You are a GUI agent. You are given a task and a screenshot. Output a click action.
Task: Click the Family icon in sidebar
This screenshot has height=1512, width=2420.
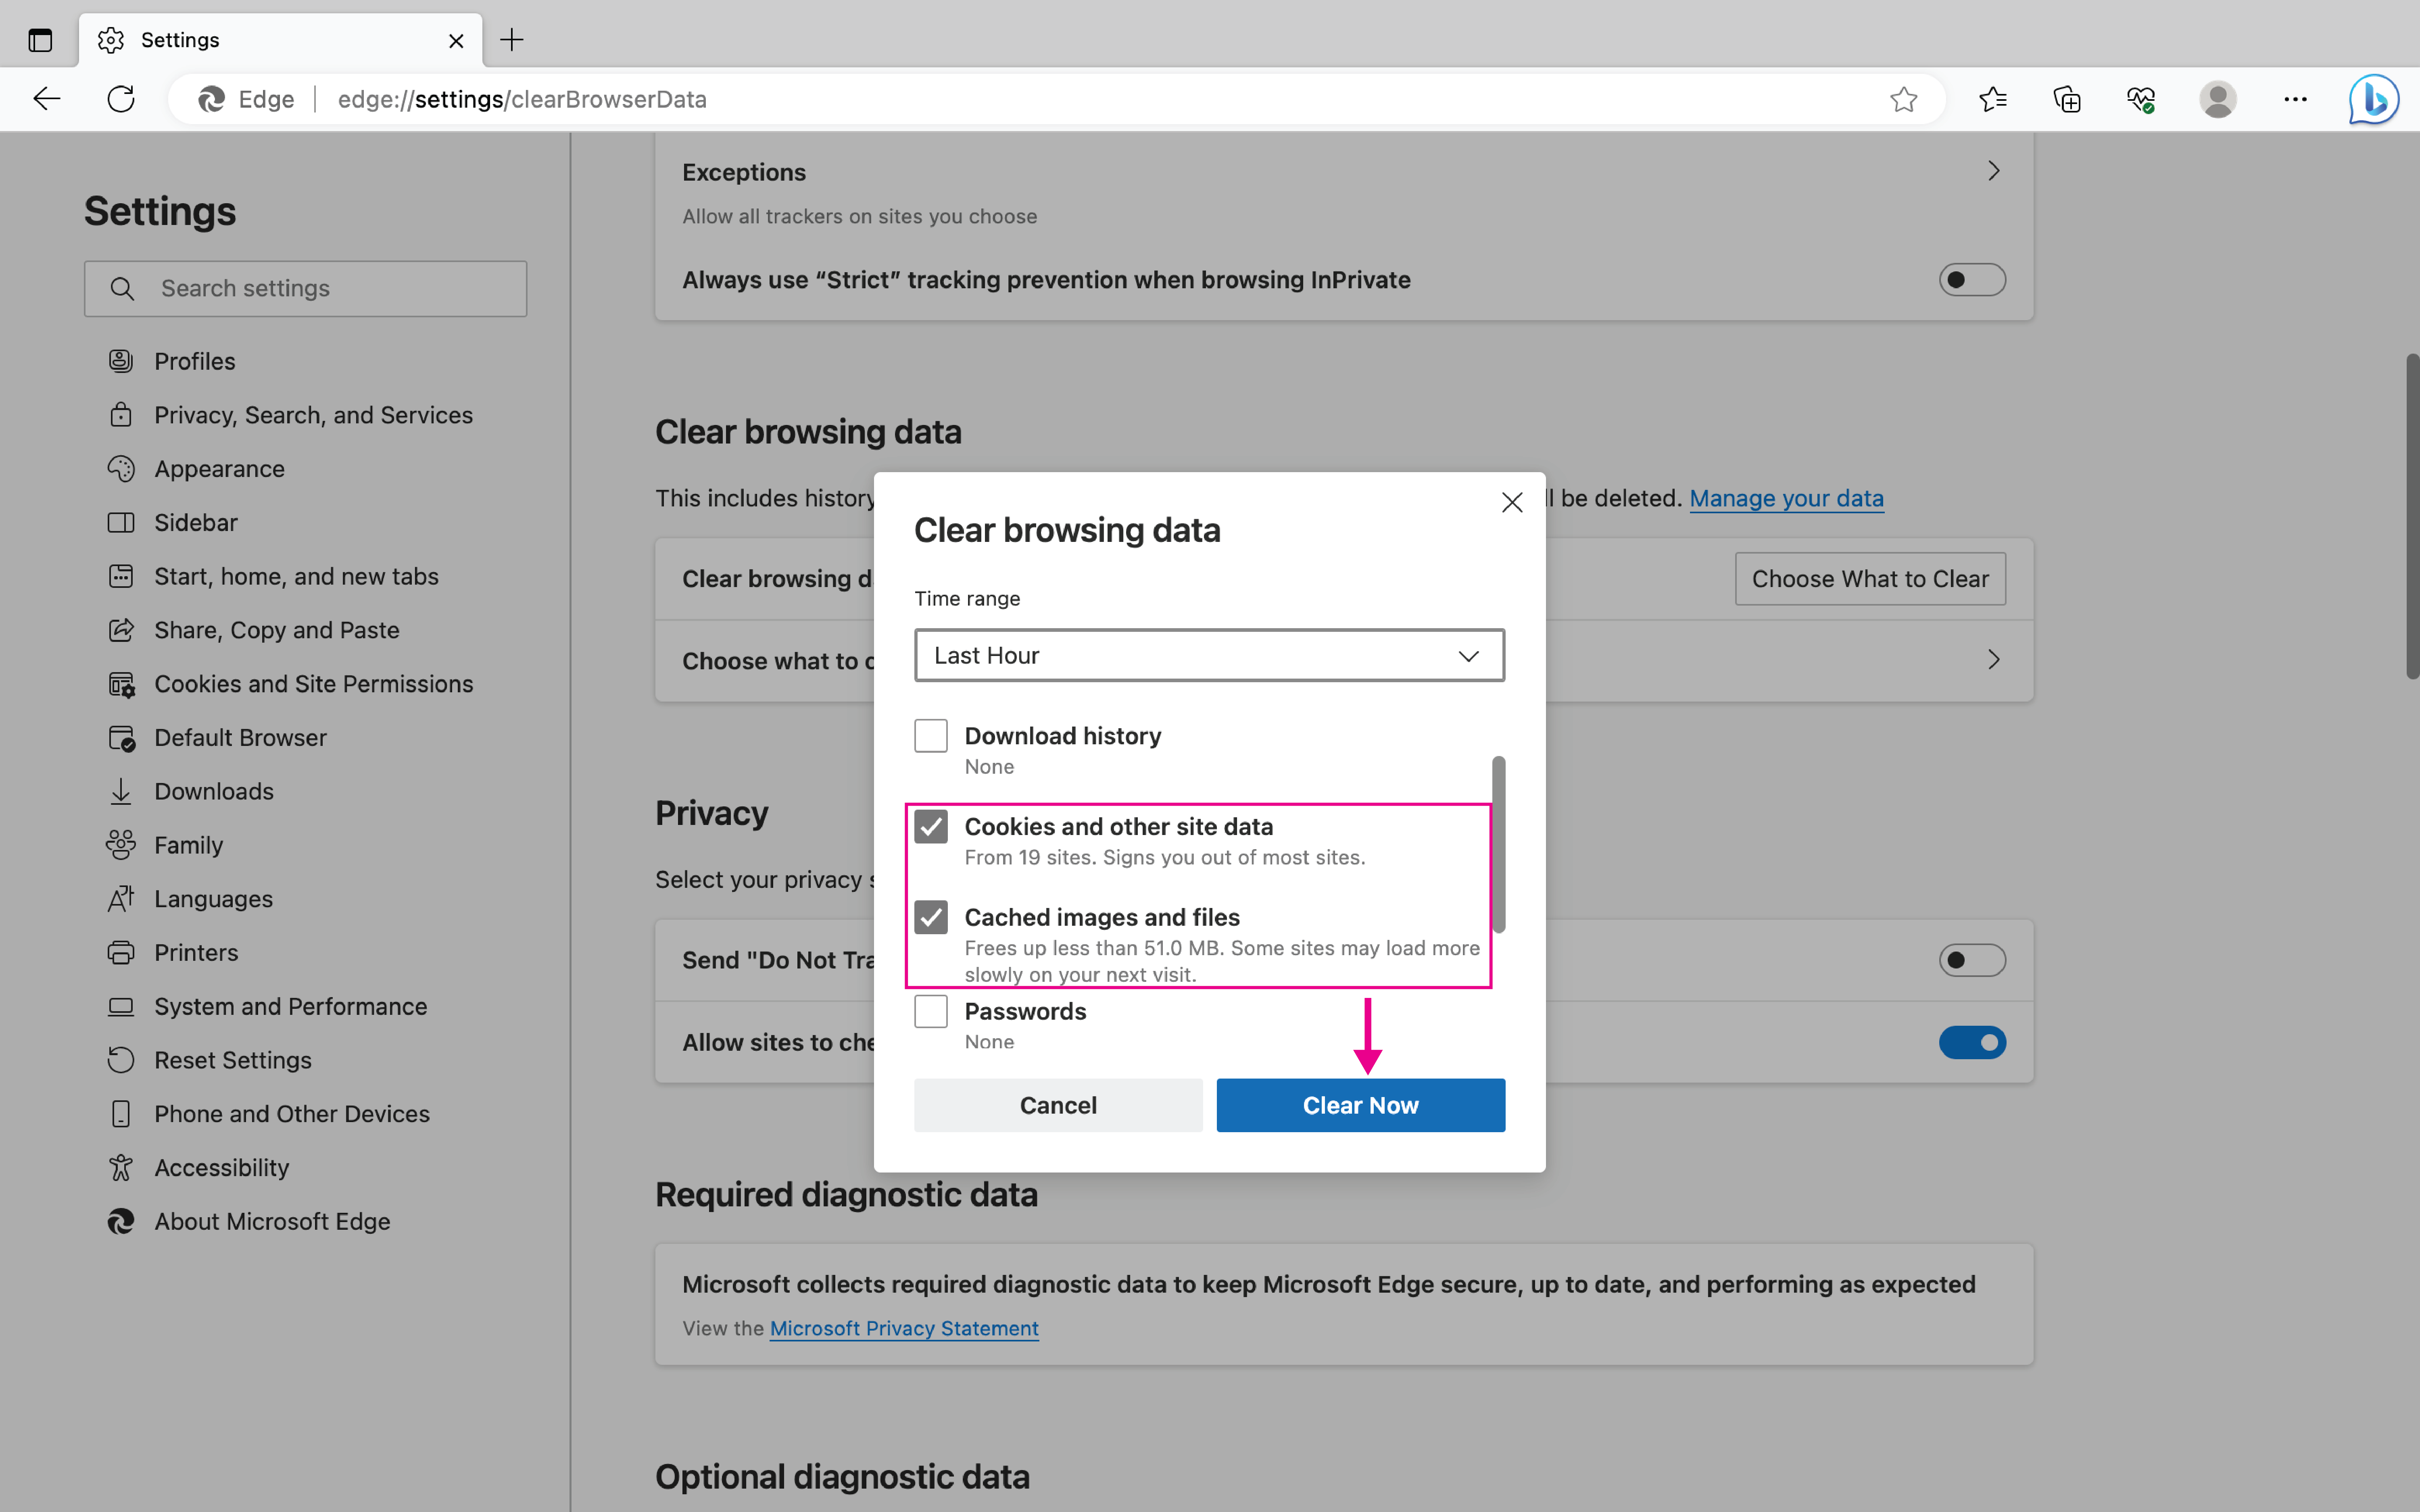pos(121,846)
